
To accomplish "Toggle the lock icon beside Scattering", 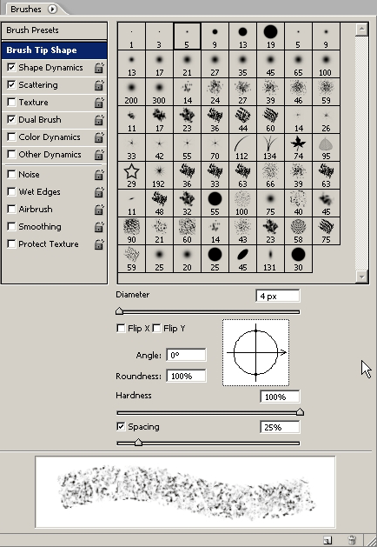I will [x=99, y=85].
